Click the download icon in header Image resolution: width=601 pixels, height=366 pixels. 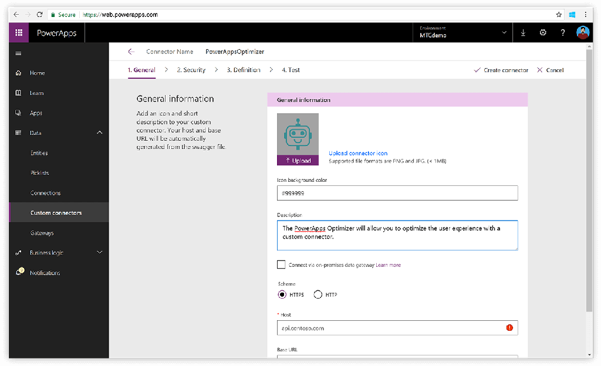coord(523,33)
